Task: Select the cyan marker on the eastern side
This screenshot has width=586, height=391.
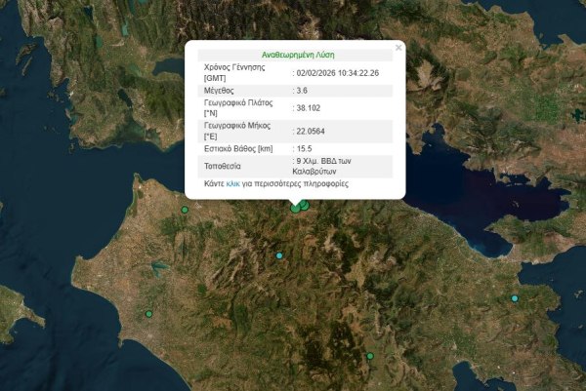Action: coord(515,297)
